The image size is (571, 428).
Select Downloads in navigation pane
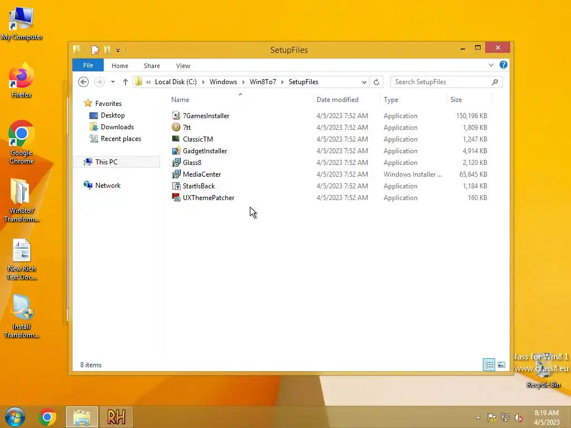(117, 127)
